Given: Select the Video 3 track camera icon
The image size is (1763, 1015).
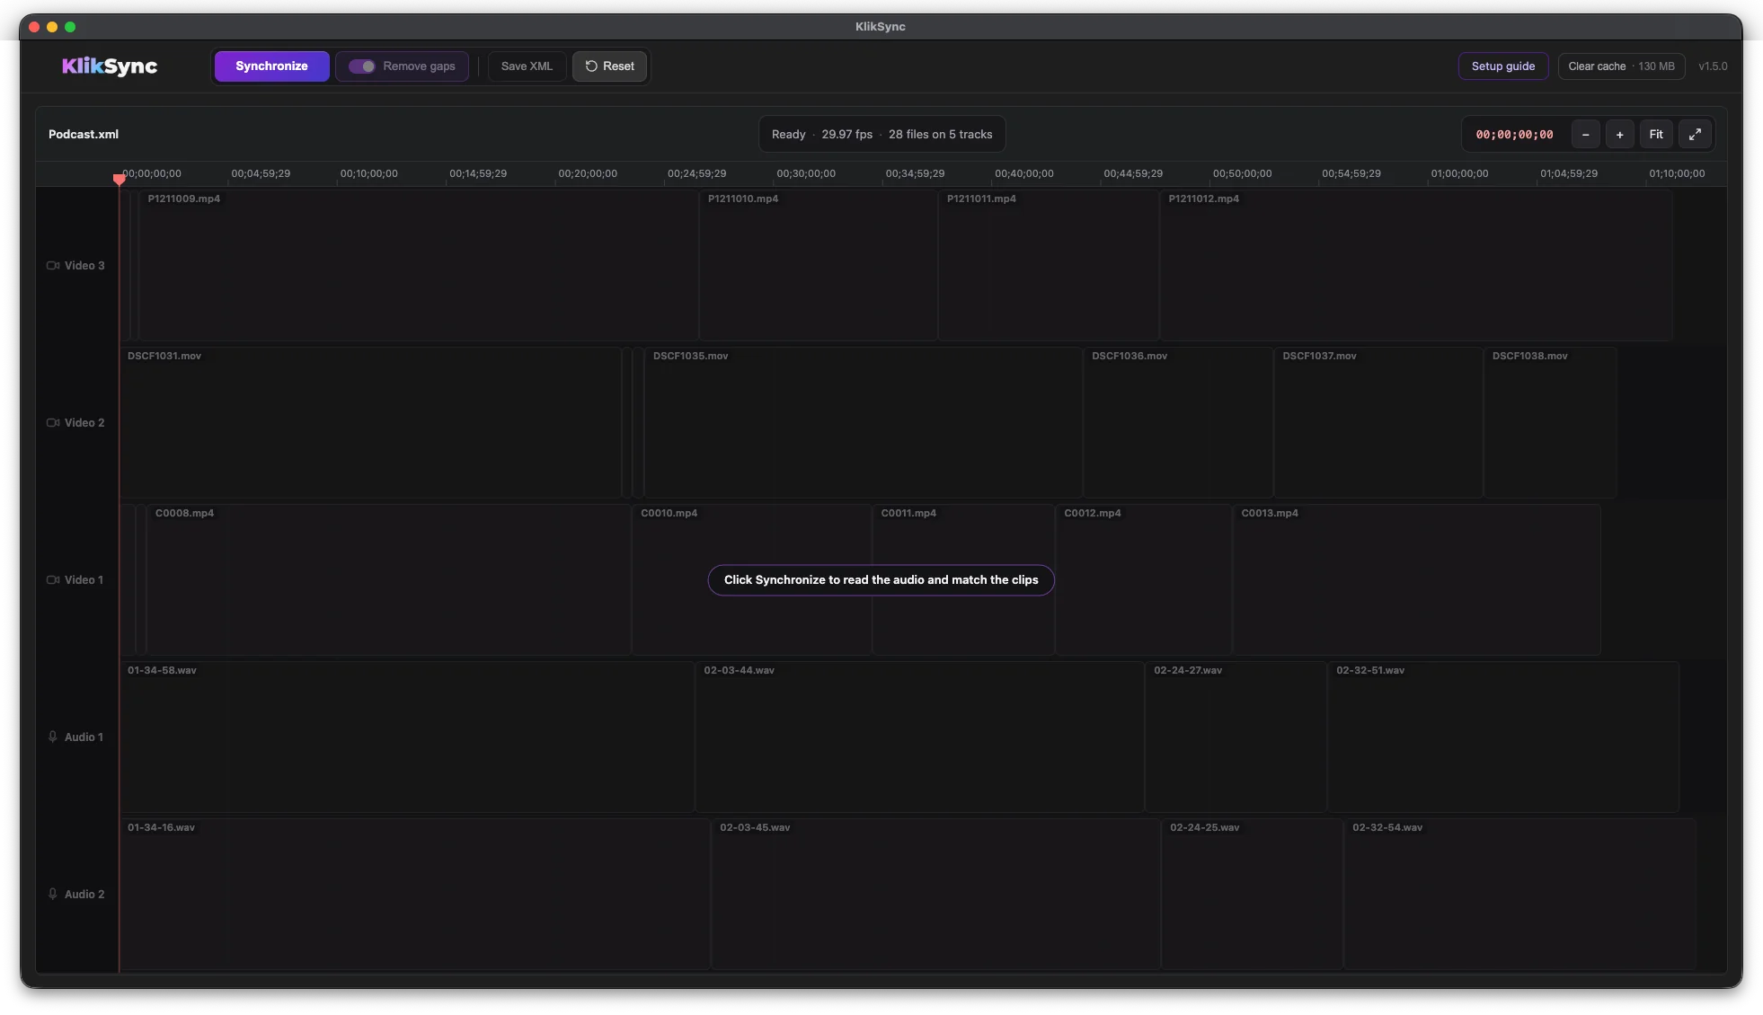Looking at the screenshot, I should point(53,266).
